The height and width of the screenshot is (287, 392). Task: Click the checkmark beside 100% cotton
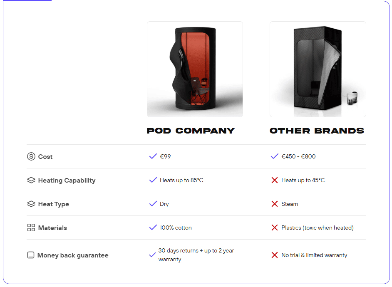pyautogui.click(x=153, y=228)
